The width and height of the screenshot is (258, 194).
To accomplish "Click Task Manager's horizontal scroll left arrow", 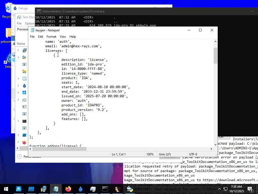I will click(17, 148).
